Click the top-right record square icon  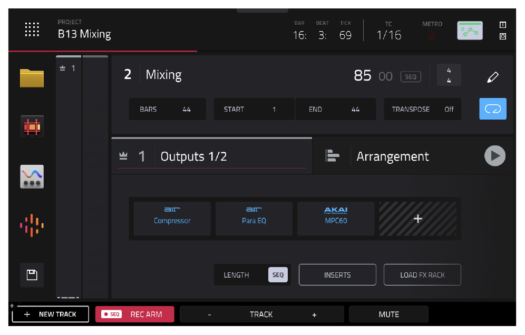[502, 36]
